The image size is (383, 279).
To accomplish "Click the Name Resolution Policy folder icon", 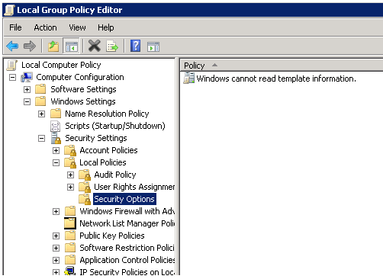I will (x=56, y=114).
